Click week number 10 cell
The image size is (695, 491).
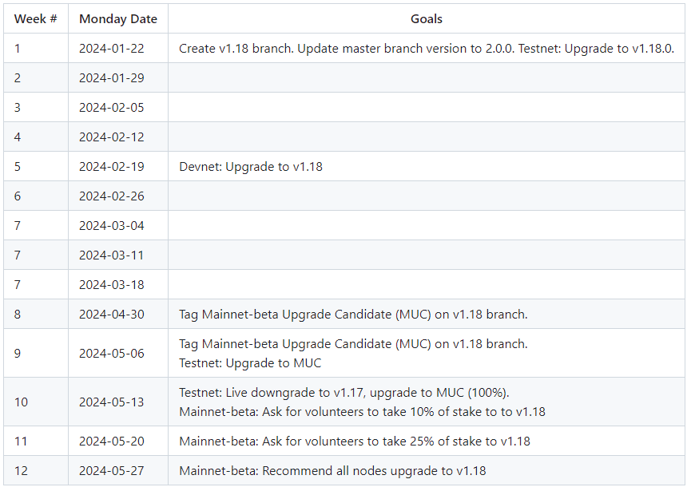pyautogui.click(x=21, y=402)
